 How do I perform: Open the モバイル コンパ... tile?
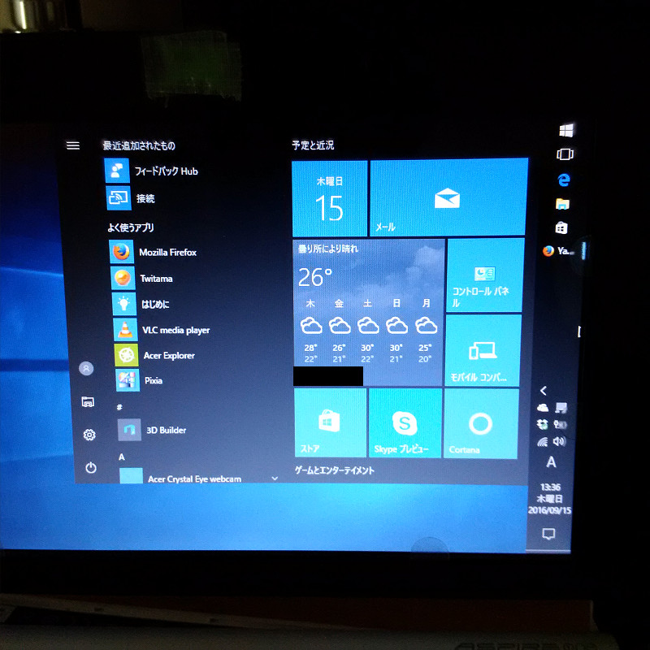(x=483, y=350)
